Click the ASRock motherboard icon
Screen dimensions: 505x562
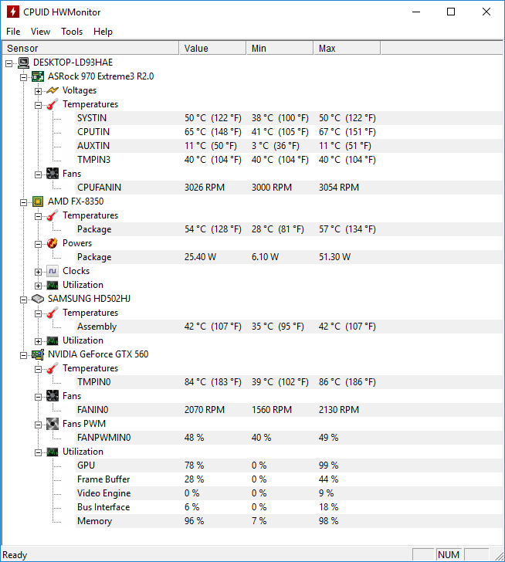(x=38, y=76)
